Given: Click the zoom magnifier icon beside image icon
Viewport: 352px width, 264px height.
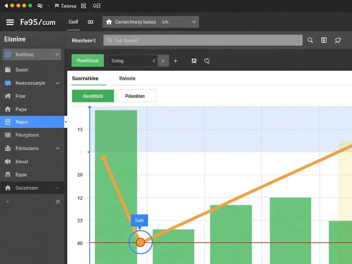Looking at the screenshot, I should point(207,61).
